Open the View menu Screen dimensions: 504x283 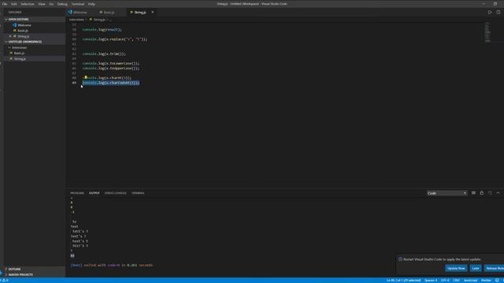(x=42, y=4)
